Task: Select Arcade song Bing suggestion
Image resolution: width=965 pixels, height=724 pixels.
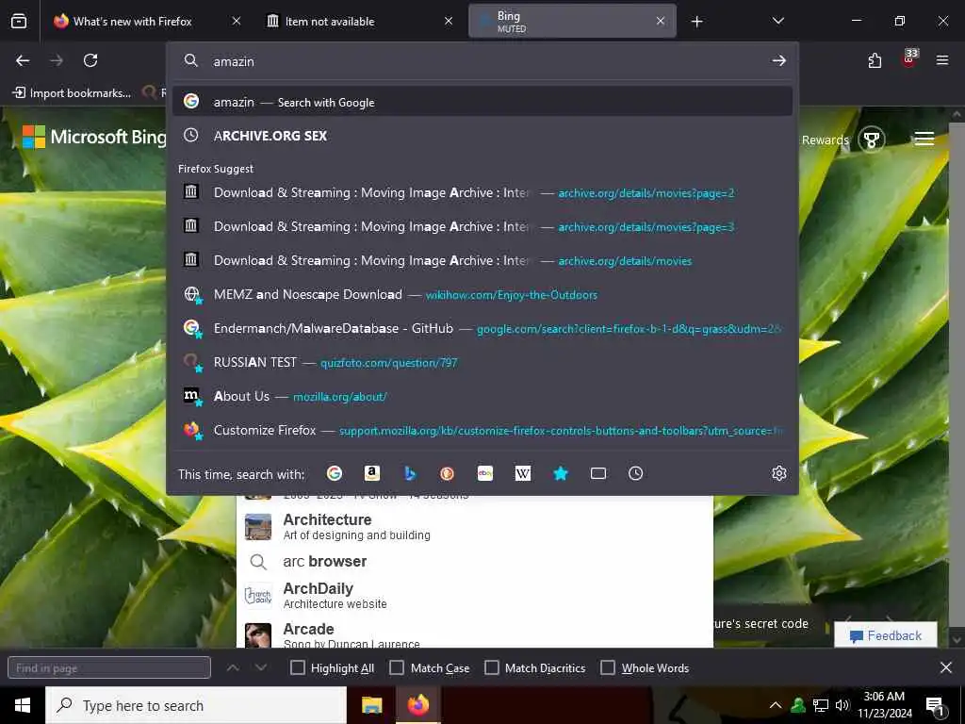Action: point(475,634)
